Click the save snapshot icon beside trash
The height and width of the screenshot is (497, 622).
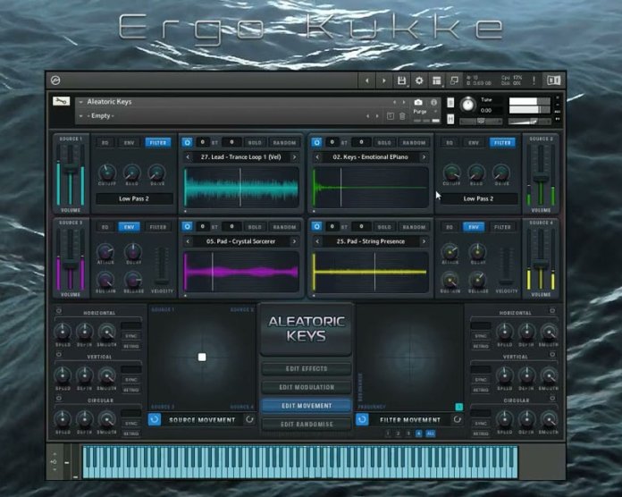tap(390, 116)
